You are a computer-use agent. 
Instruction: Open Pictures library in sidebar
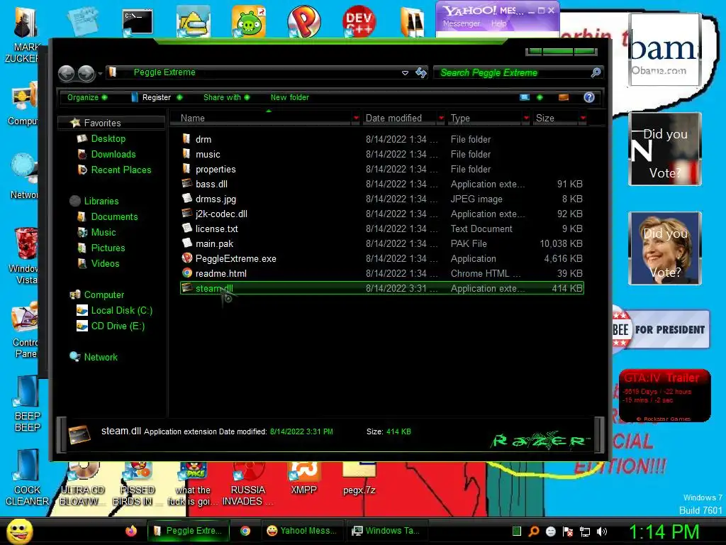(108, 248)
